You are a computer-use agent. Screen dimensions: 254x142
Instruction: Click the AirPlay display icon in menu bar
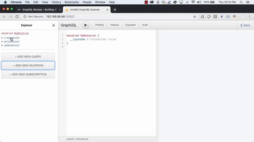181,2
